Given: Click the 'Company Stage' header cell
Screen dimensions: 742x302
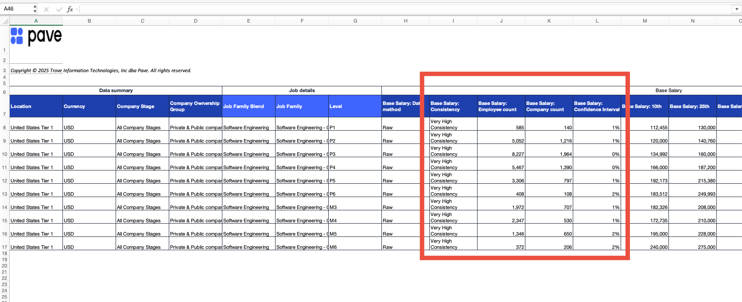Looking at the screenshot, I should [x=143, y=106].
